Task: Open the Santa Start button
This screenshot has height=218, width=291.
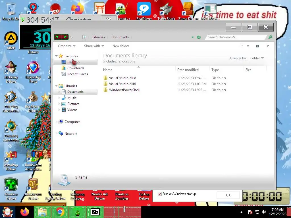Action: click(7, 212)
